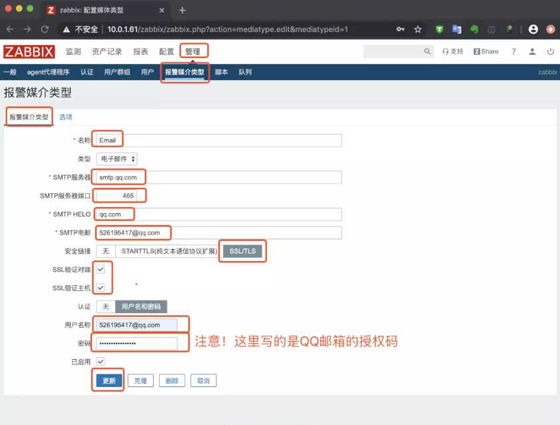
Task: Switch to the 选项 tab
Action: pyautogui.click(x=66, y=117)
